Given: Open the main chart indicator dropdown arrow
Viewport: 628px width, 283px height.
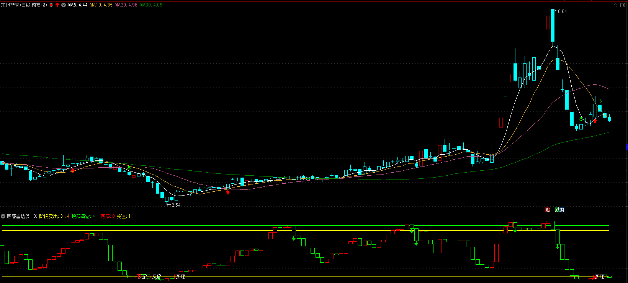Looking at the screenshot, I should (64, 5).
